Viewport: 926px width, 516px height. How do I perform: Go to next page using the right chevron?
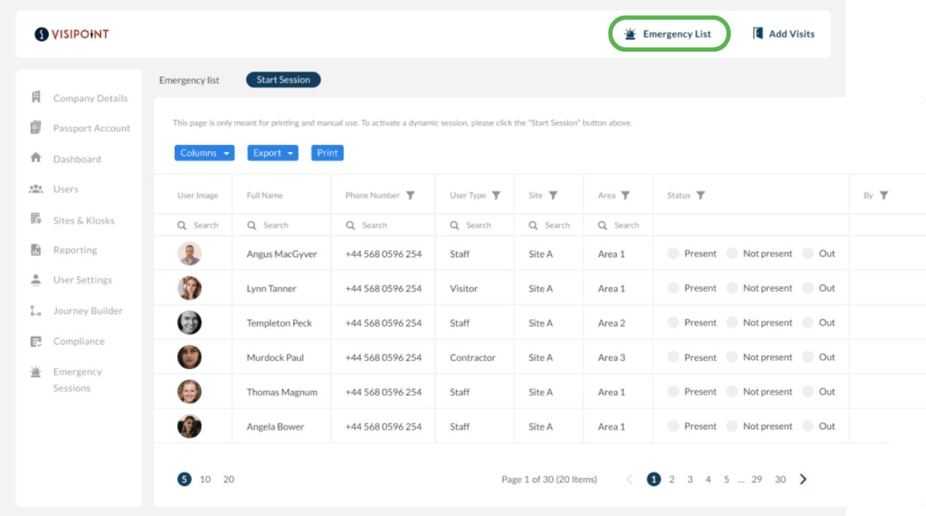click(x=803, y=479)
